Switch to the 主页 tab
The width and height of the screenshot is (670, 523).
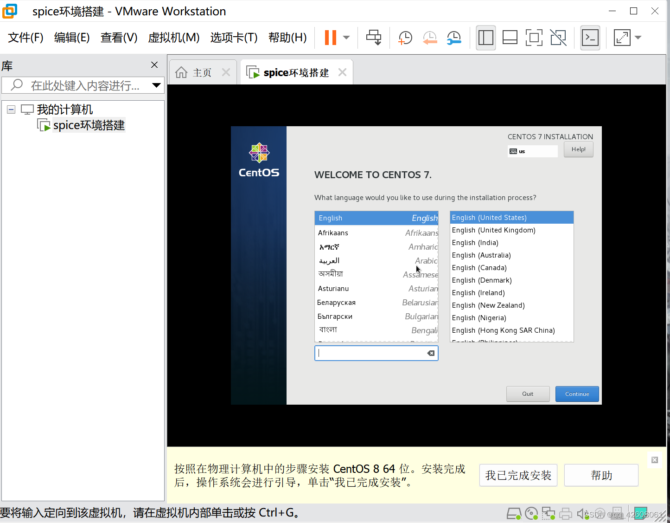click(x=201, y=72)
